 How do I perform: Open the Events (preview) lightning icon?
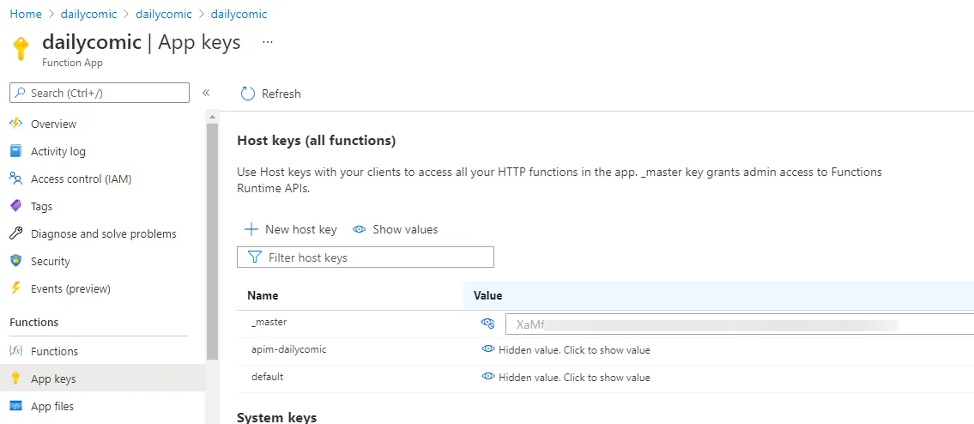tap(15, 288)
